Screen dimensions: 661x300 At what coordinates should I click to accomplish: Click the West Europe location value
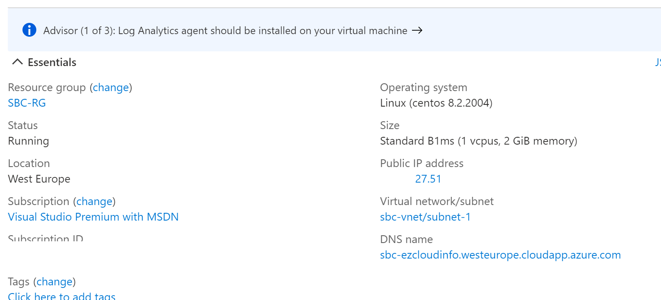tap(39, 179)
